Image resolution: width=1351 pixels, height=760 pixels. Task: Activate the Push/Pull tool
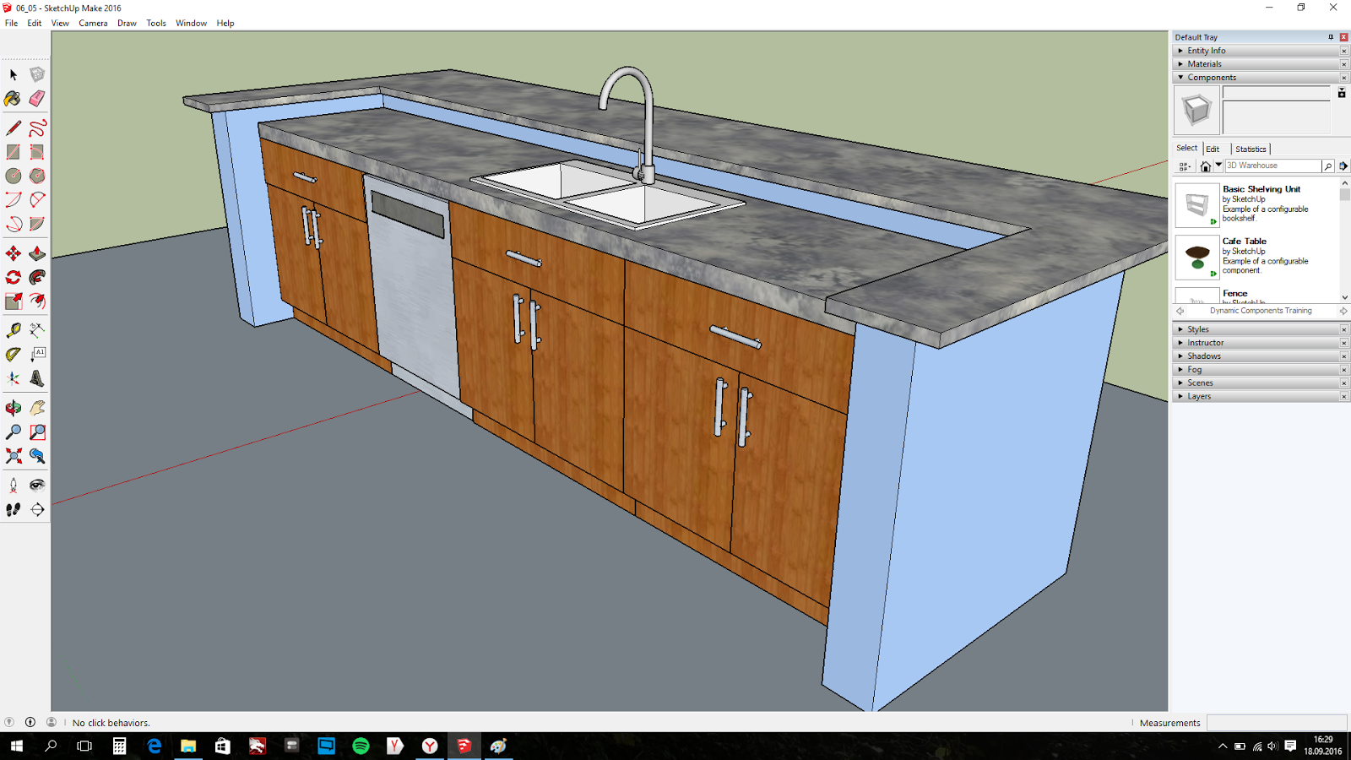[x=37, y=253]
